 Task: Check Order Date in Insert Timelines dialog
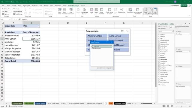(92, 46)
